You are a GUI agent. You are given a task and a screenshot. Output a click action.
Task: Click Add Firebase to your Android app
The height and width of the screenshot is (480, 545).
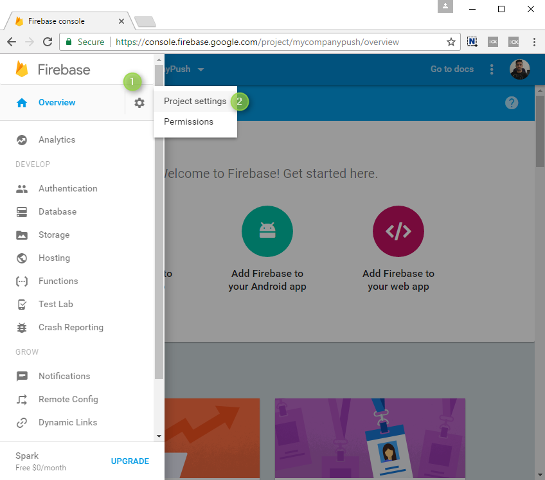(267, 280)
